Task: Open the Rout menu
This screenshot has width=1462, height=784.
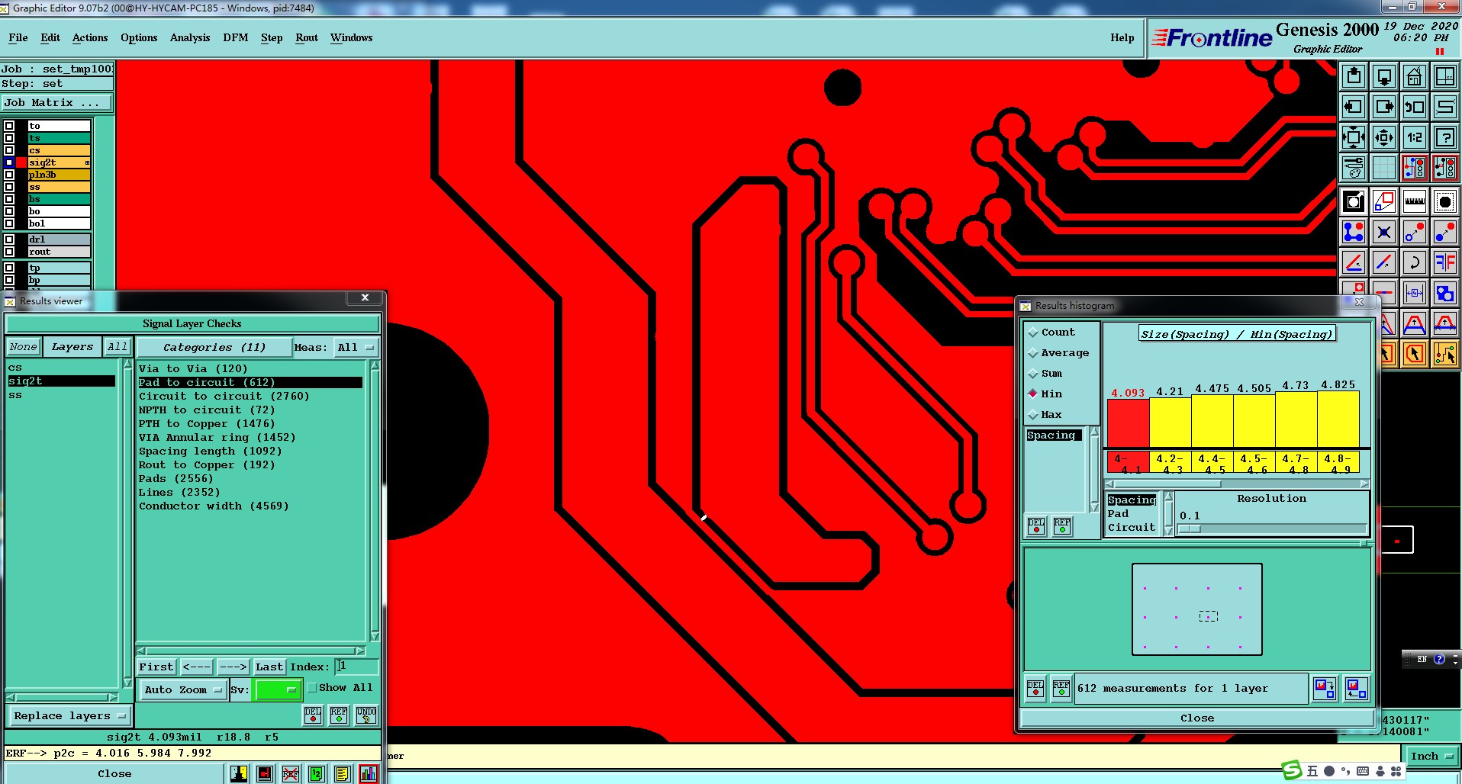Action: tap(307, 38)
